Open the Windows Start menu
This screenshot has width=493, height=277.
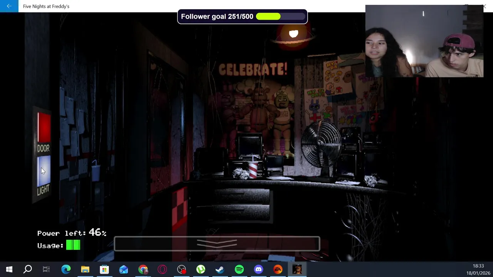[x=9, y=269]
